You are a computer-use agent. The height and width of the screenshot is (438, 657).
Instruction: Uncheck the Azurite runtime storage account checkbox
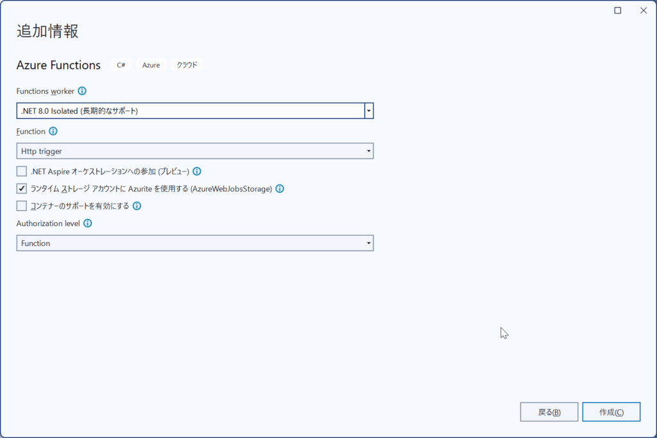pyautogui.click(x=21, y=189)
